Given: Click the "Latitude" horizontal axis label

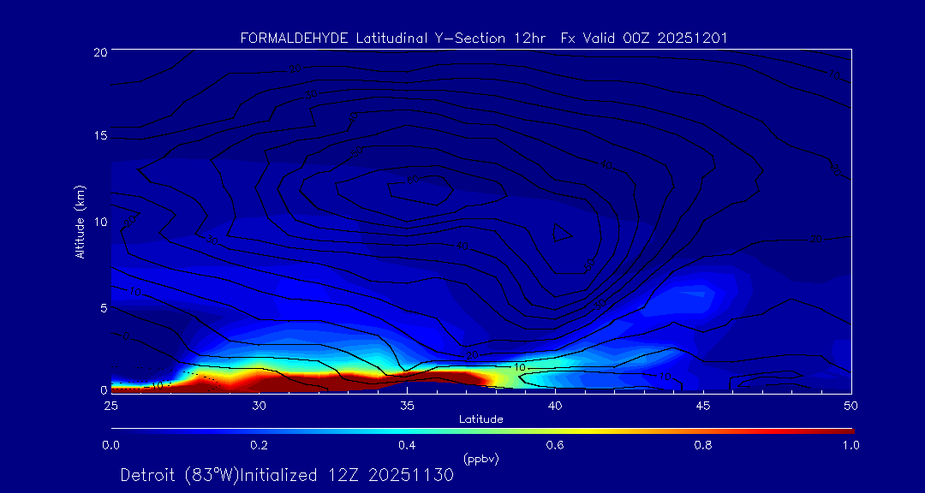Looking at the screenshot, I should 480,420.
